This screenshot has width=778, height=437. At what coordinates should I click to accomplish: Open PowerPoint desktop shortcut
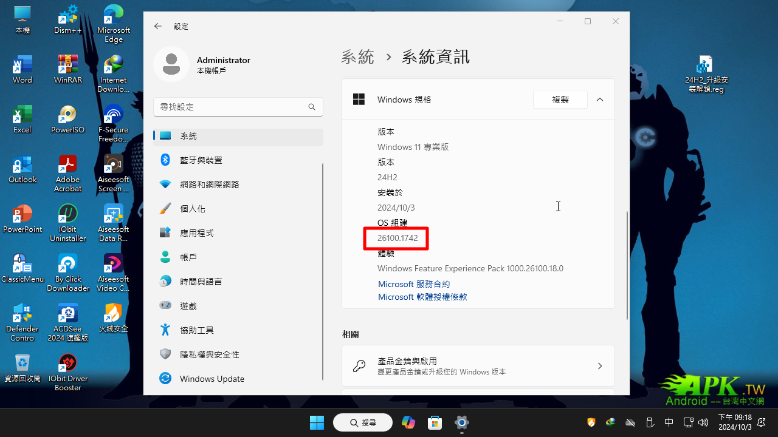[x=22, y=218]
